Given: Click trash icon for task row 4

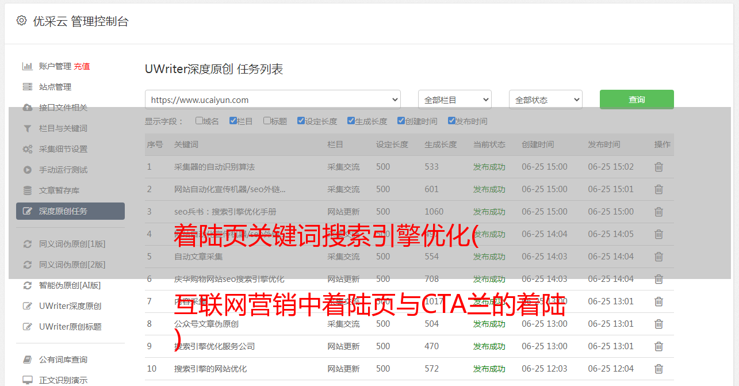Looking at the screenshot, I should [x=658, y=234].
